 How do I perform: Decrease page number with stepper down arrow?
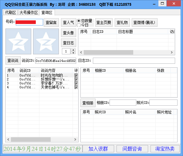point(73,53)
